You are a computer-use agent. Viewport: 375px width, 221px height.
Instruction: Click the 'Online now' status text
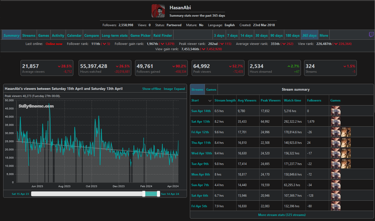54,44
